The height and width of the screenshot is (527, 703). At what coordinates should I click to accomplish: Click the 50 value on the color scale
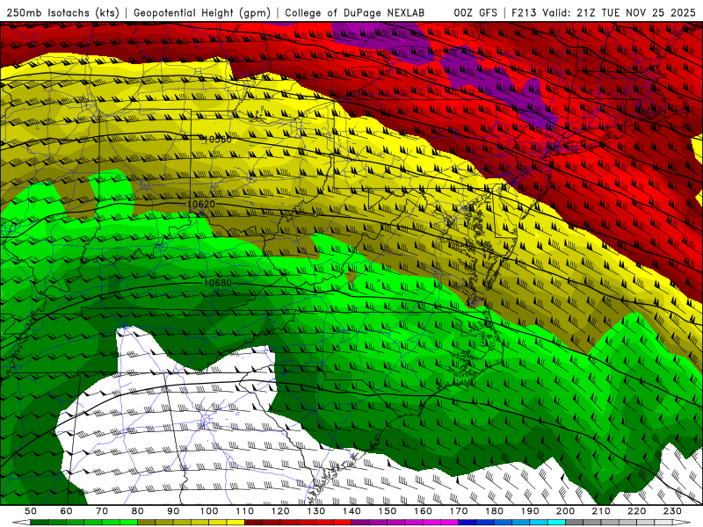tap(31, 511)
